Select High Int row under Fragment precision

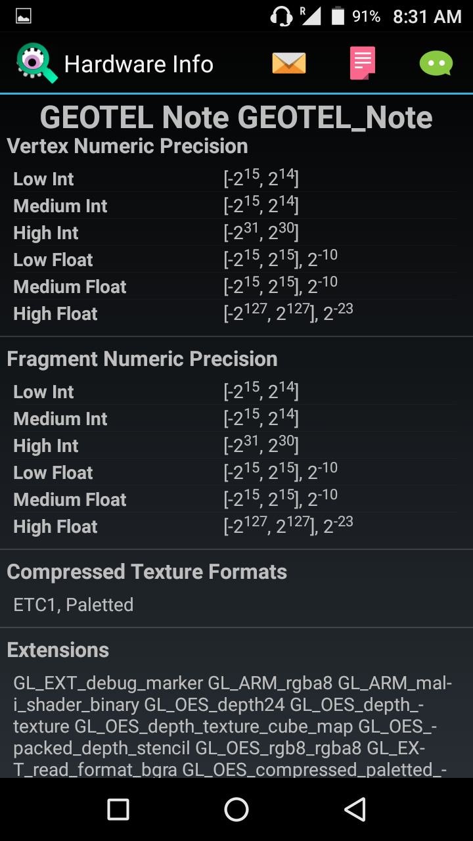click(235, 445)
